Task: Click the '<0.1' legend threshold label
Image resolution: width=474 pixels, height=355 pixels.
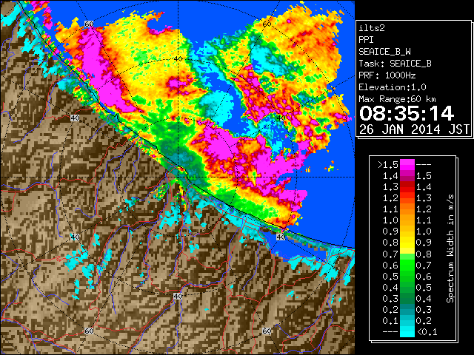Action: pyautogui.click(x=427, y=332)
